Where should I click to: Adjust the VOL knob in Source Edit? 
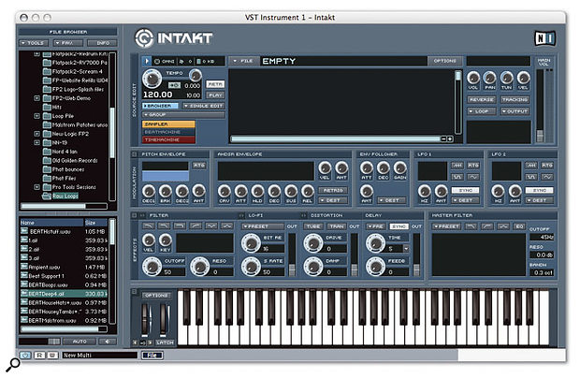point(473,78)
